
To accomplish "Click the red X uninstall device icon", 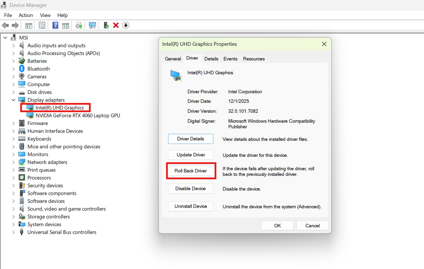I will (x=116, y=25).
